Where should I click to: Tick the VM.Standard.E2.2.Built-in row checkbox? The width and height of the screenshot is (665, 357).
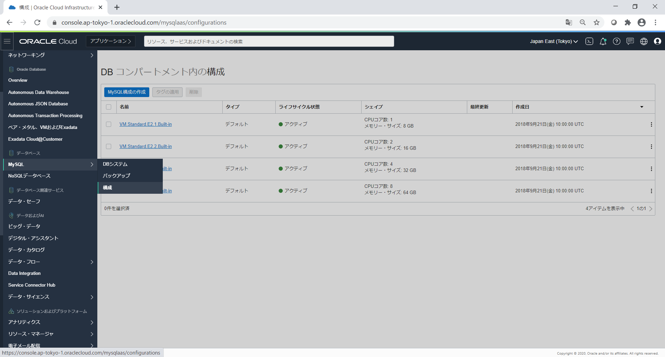pyautogui.click(x=109, y=147)
